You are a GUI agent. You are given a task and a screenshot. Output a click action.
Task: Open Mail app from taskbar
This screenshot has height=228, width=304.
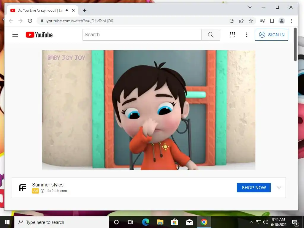pos(189,222)
